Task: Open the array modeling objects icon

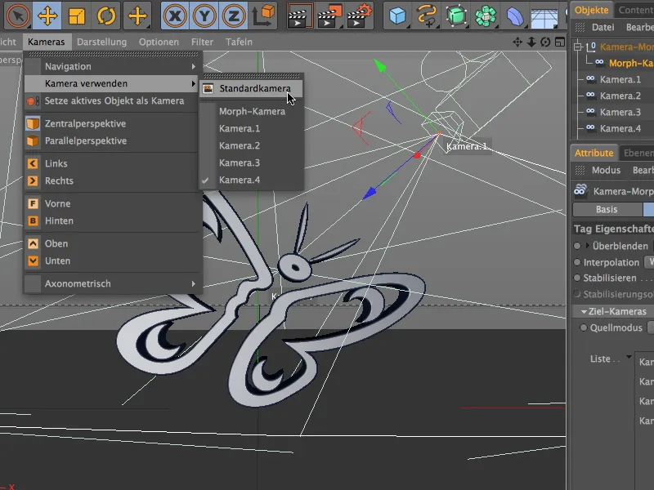Action: (x=486, y=16)
